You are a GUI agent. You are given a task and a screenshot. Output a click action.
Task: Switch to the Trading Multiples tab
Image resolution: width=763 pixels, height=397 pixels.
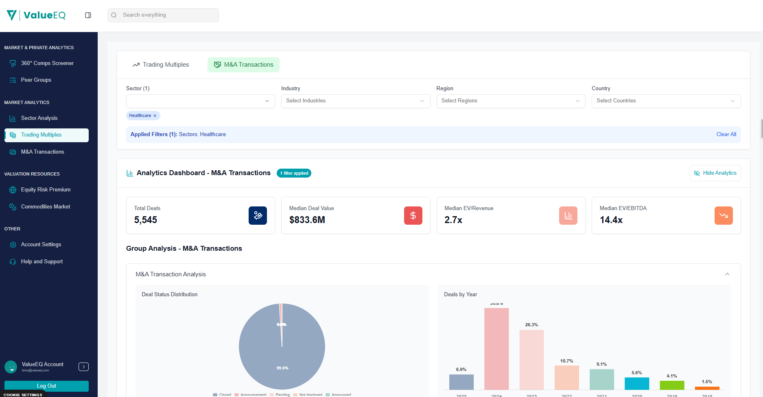(x=161, y=65)
